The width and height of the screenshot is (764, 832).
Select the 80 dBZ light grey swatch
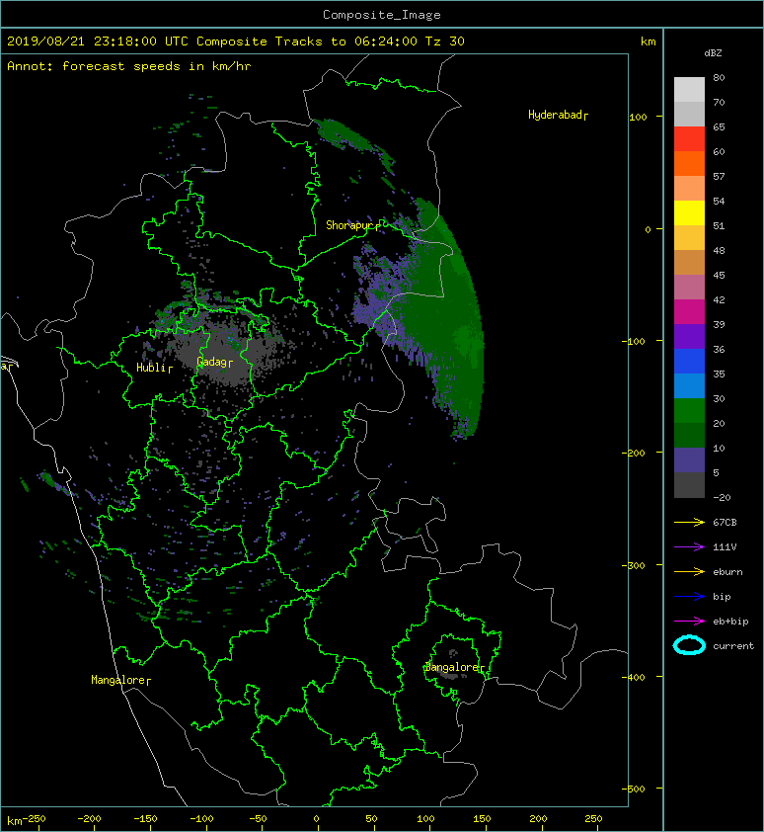(689, 89)
